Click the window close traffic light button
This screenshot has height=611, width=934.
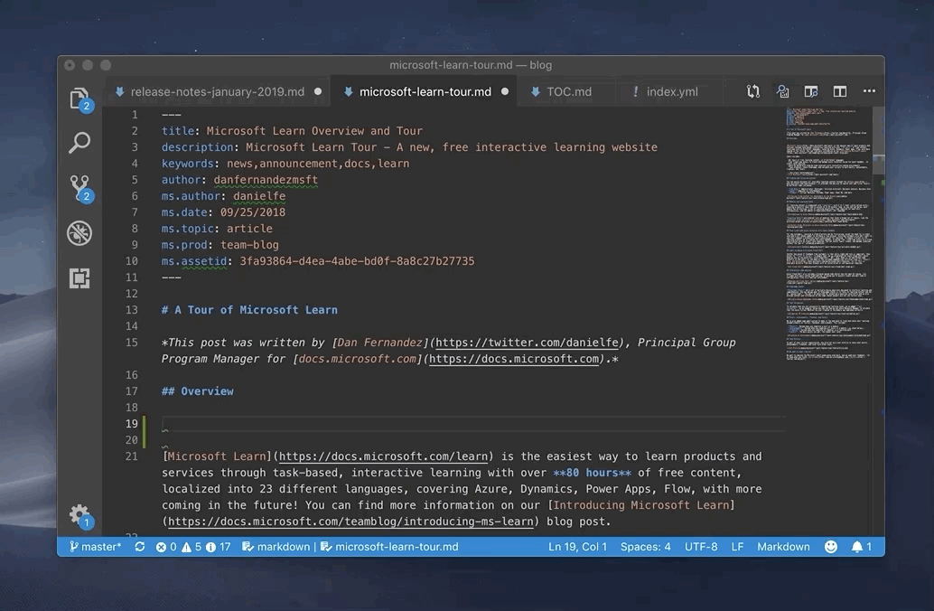pyautogui.click(x=70, y=65)
